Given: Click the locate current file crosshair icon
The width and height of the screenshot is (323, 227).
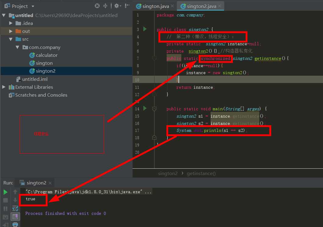Looking at the screenshot, I should click(x=97, y=6).
